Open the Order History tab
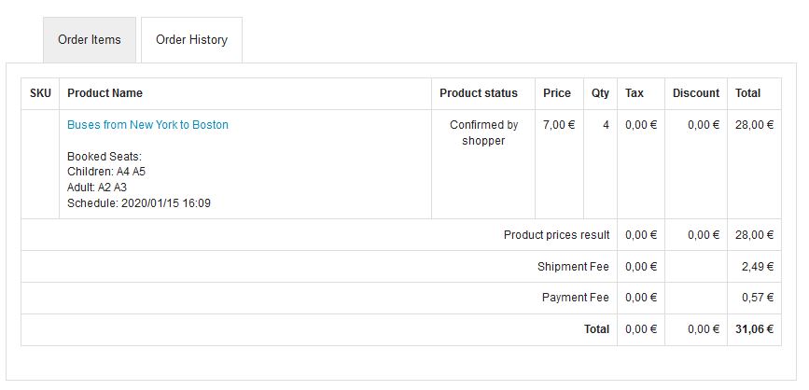Image resolution: width=809 pixels, height=390 pixels. (x=191, y=40)
